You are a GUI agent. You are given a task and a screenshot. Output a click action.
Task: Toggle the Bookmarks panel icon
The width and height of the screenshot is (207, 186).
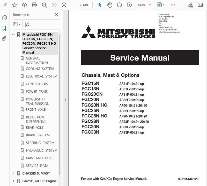tap(4, 28)
